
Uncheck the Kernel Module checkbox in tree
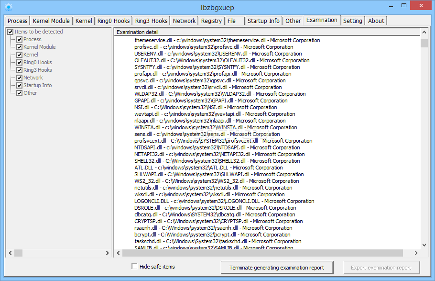tap(19, 47)
